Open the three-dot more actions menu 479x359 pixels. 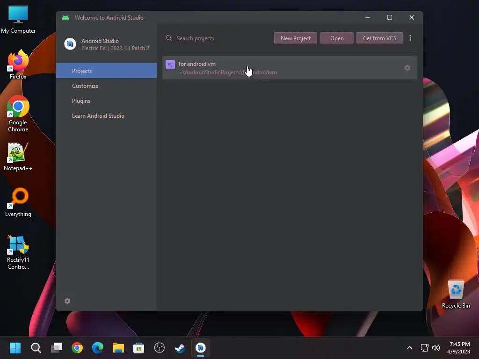410,38
